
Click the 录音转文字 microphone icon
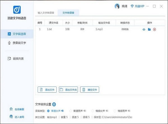[x=9, y=43]
